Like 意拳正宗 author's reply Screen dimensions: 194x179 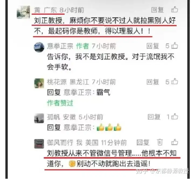(x=175, y=46)
